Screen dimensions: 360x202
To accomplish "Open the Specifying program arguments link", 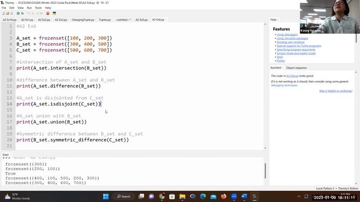I will point(296,49).
